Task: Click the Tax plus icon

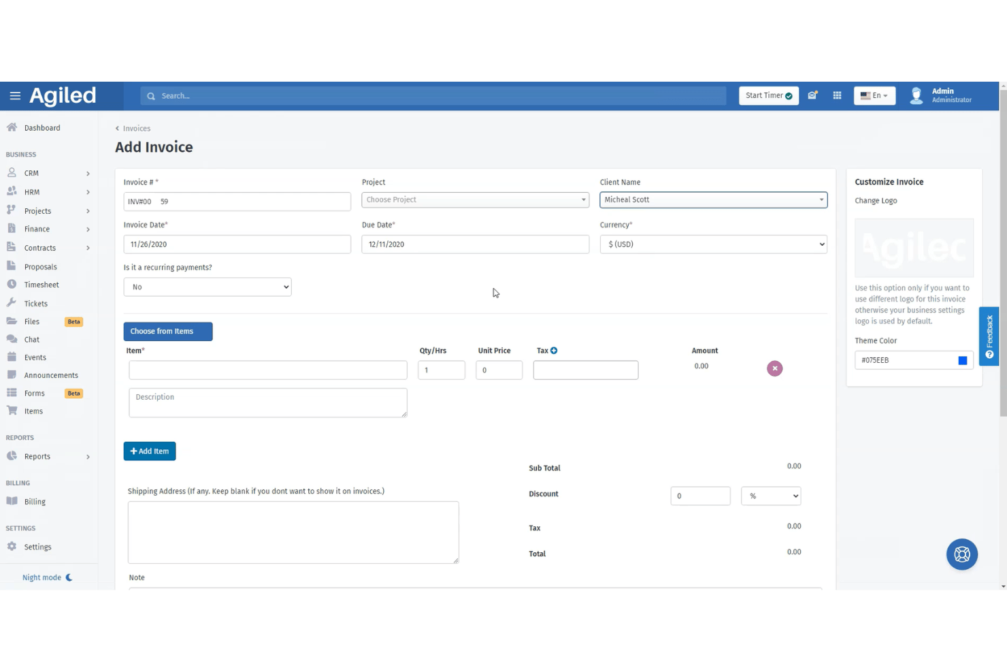Action: [554, 351]
